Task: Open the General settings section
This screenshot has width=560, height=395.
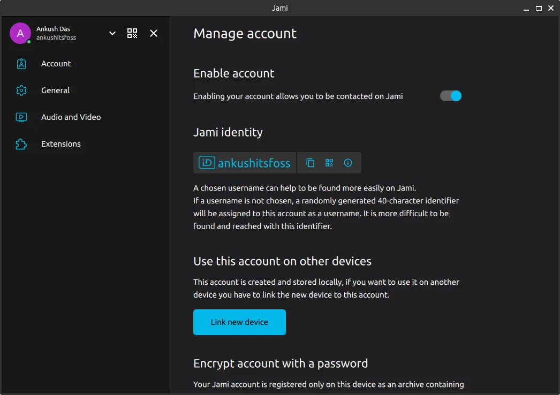Action: pyautogui.click(x=56, y=90)
